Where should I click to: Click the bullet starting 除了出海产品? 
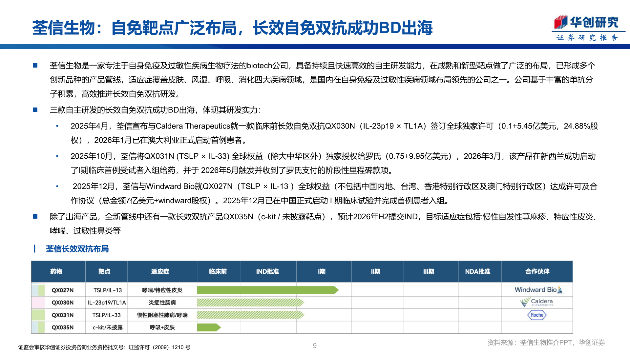pyautogui.click(x=324, y=224)
